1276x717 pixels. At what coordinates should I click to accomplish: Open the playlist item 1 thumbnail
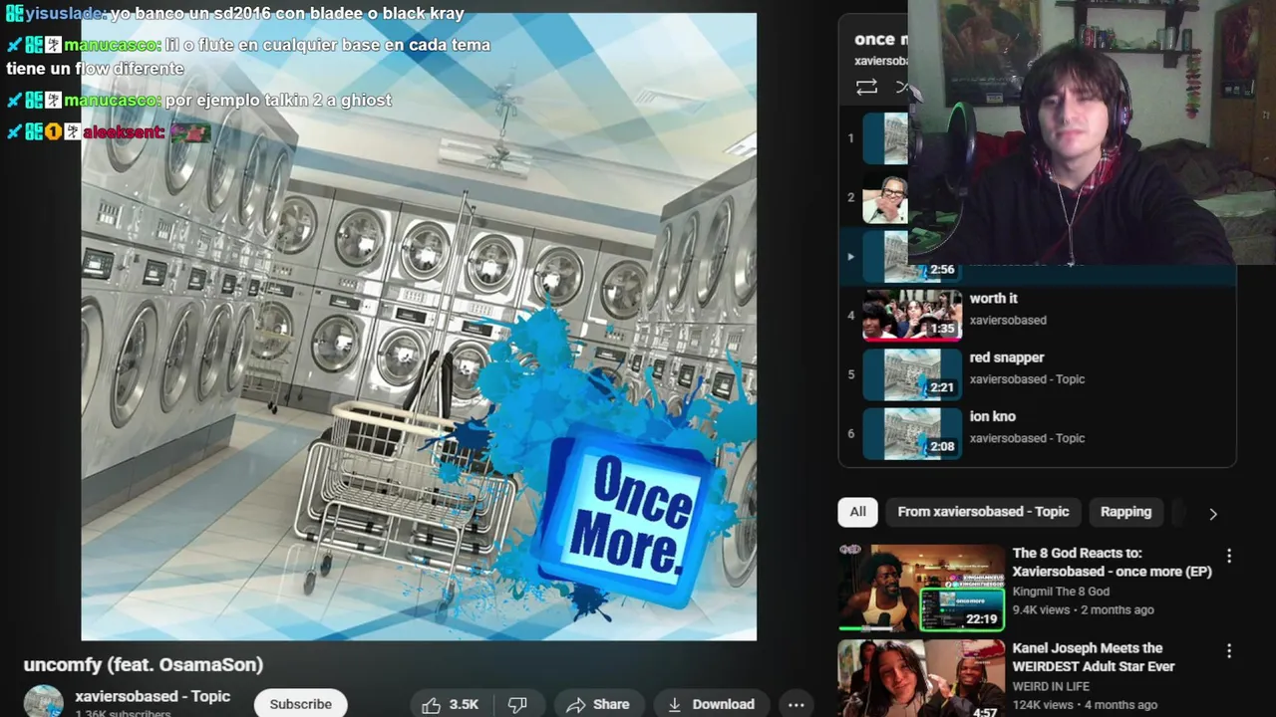(x=885, y=137)
